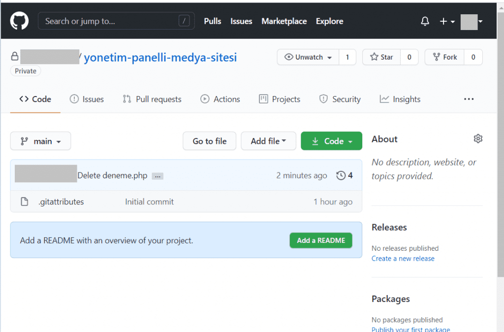Toggle Star on the repository

[381, 57]
